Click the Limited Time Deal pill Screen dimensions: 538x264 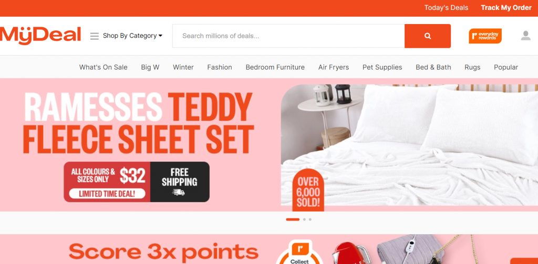[x=107, y=194]
